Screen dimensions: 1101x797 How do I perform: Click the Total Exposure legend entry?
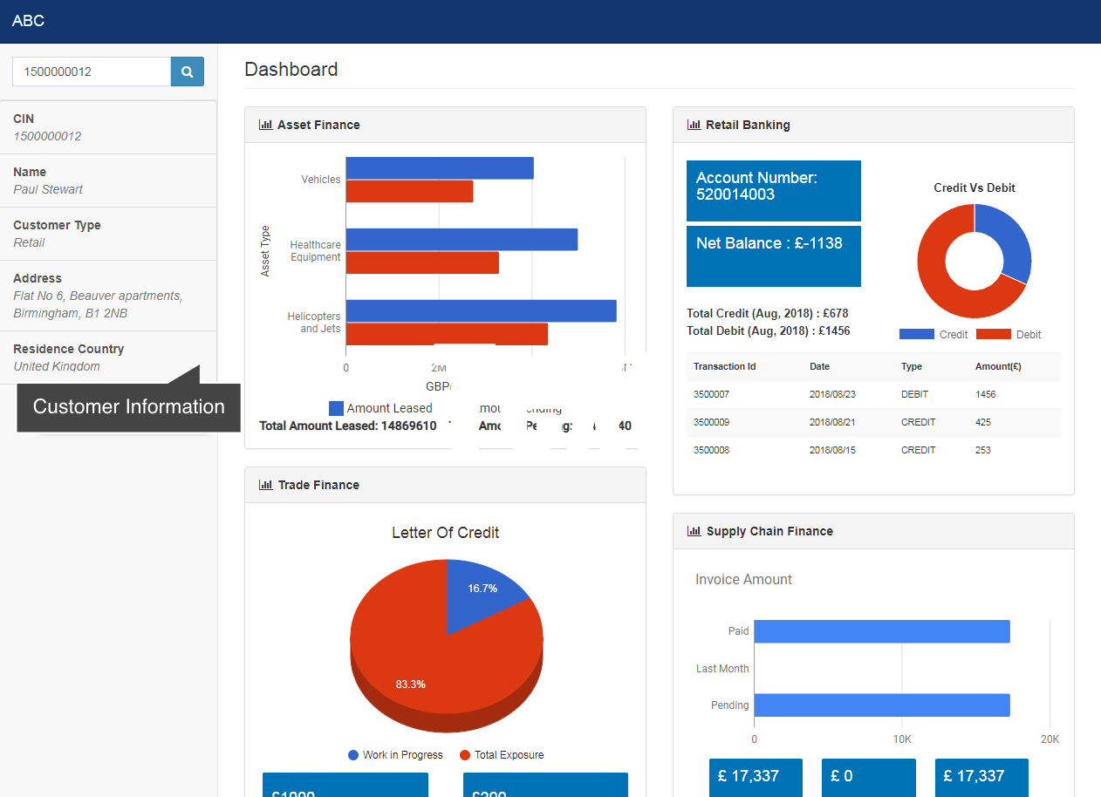click(x=502, y=755)
